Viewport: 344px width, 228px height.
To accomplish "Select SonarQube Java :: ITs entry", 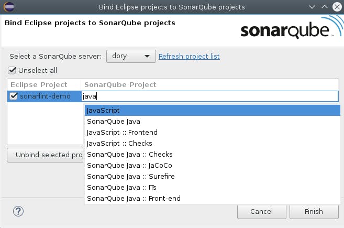I will pyautogui.click(x=213, y=187).
